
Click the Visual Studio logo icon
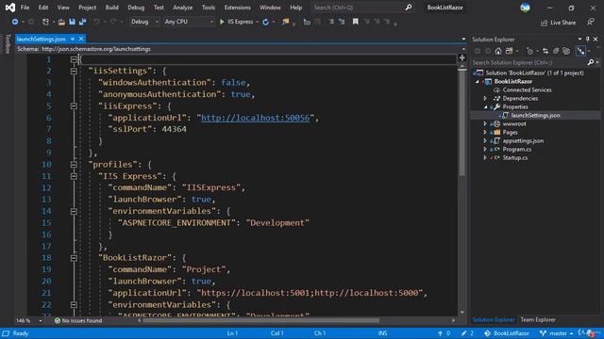pyautogui.click(x=10, y=8)
